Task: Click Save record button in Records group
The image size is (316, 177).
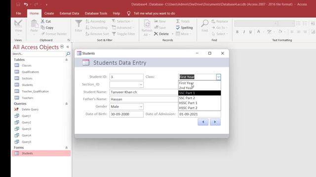Action: point(160,28)
